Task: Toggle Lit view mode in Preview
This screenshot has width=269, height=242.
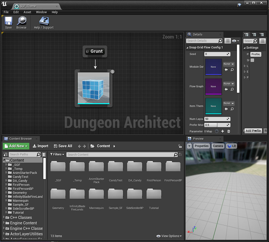Action: coord(231,146)
